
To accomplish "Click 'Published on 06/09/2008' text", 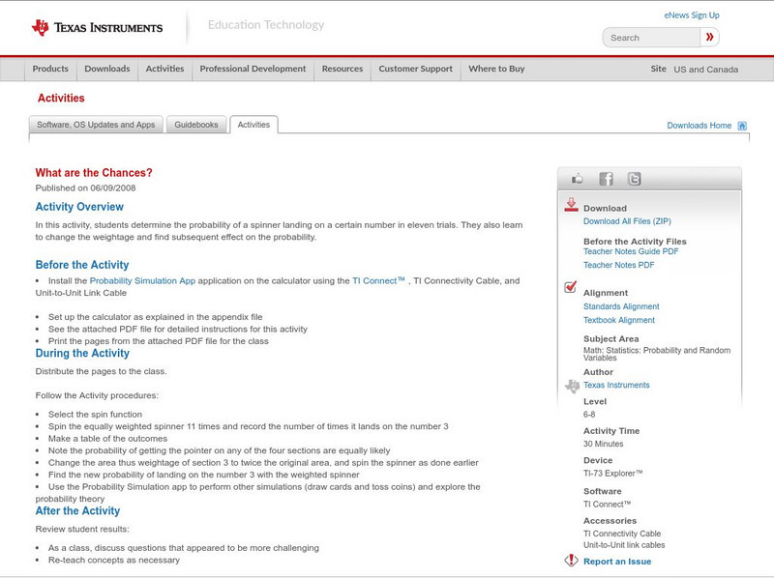I will point(85,188).
